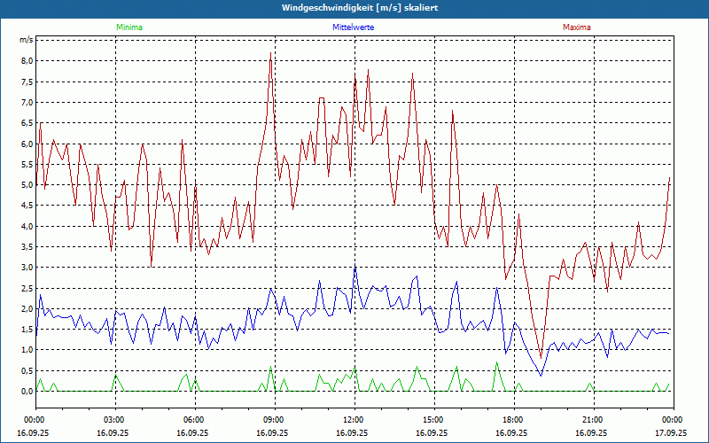The image size is (709, 443).
Task: Click the 15:00 time label on x-axis
Action: (x=434, y=420)
